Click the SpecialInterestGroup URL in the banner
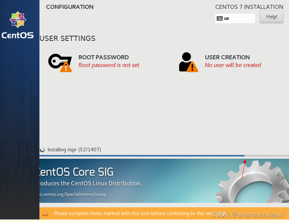The width and height of the screenshot is (289, 222). click(x=73, y=194)
